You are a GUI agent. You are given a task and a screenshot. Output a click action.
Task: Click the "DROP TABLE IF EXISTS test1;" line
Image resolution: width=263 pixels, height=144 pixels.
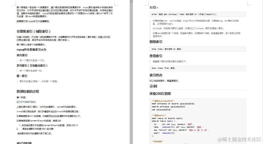pos(168,118)
